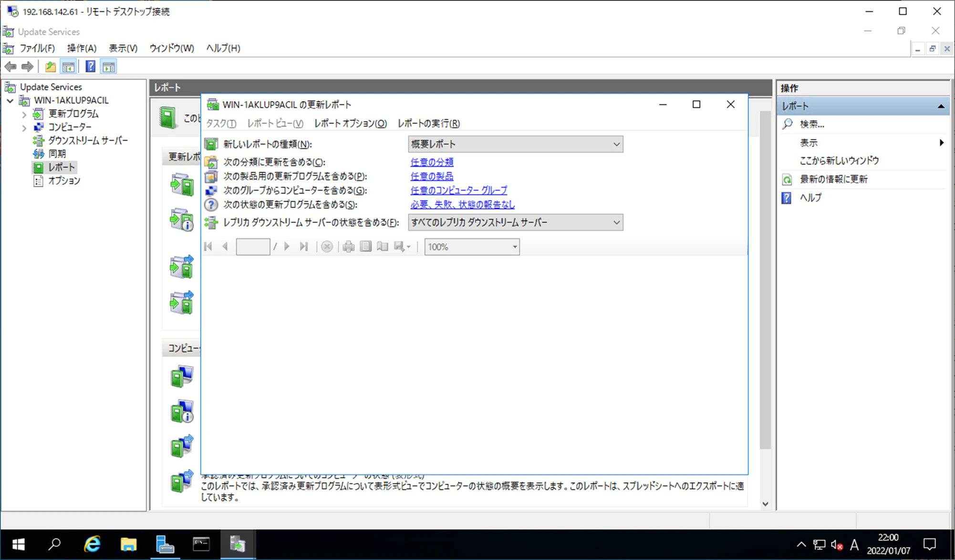Click the vertical scrollbar of the レポート pane
955x560 pixels.
coord(765,280)
